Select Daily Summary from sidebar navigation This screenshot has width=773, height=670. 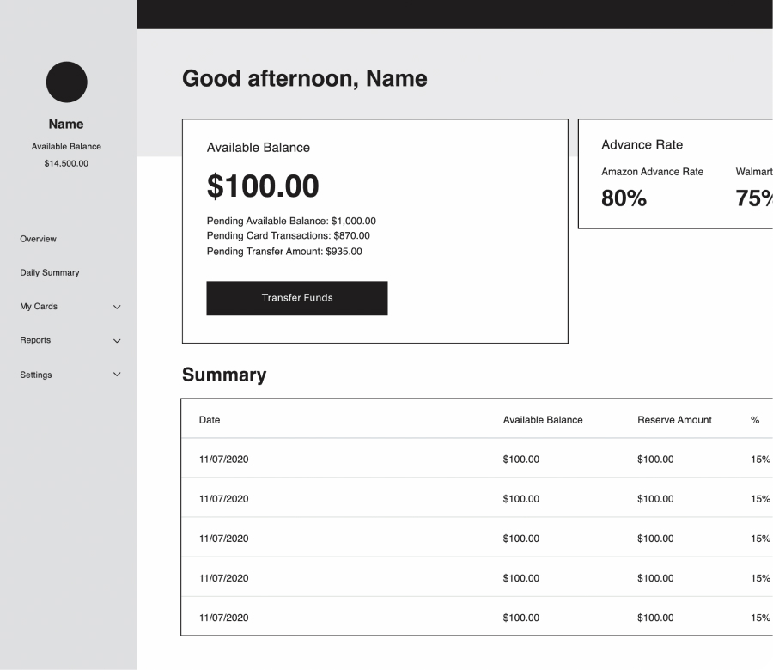(50, 272)
